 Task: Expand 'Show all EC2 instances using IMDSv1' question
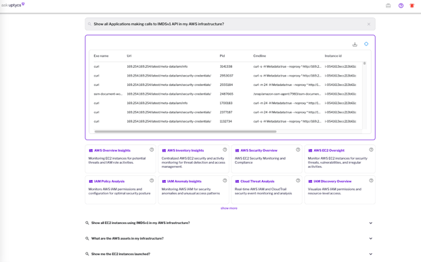tap(371, 223)
